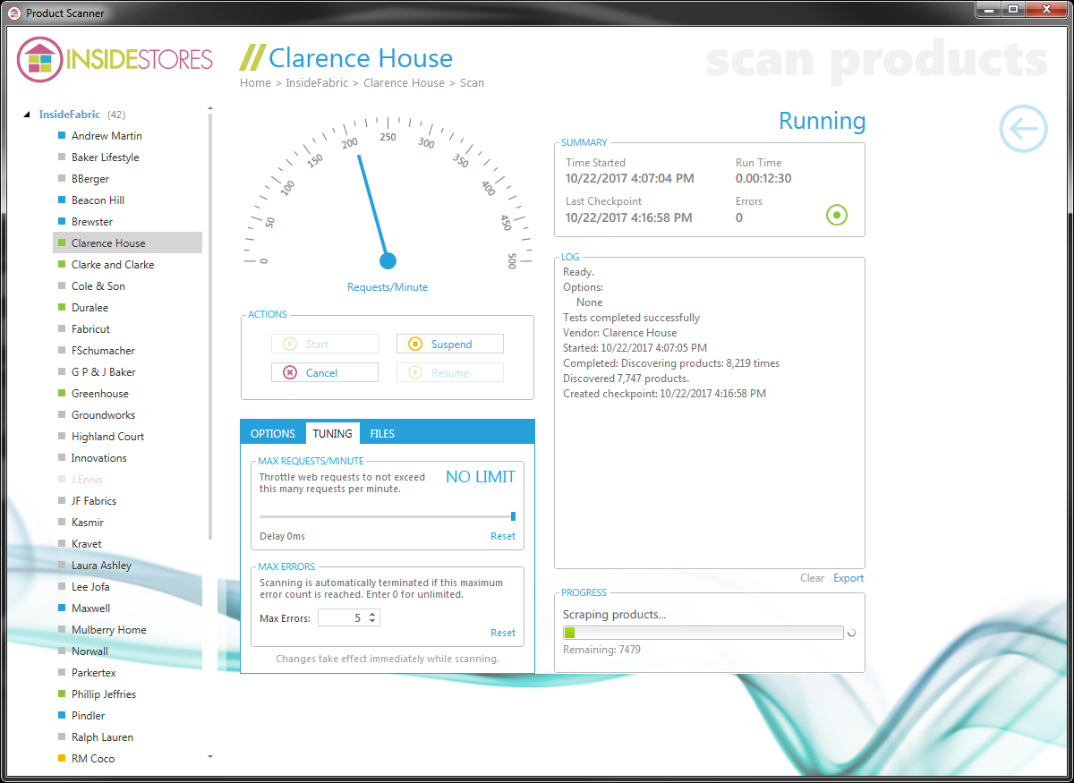Choose Highland Court vendor
1074x783 pixels.
(x=107, y=437)
